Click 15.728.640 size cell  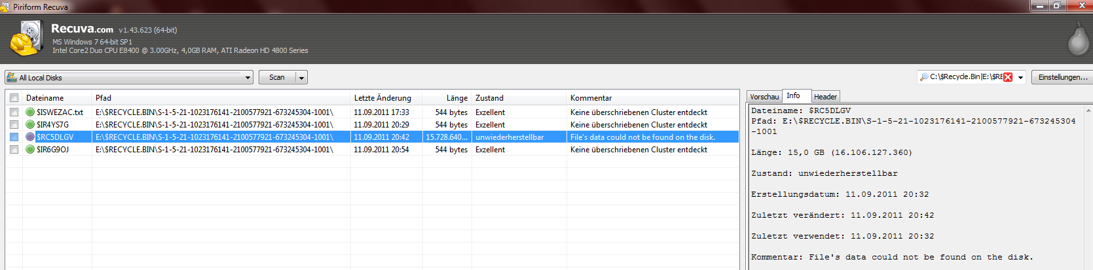click(x=447, y=137)
